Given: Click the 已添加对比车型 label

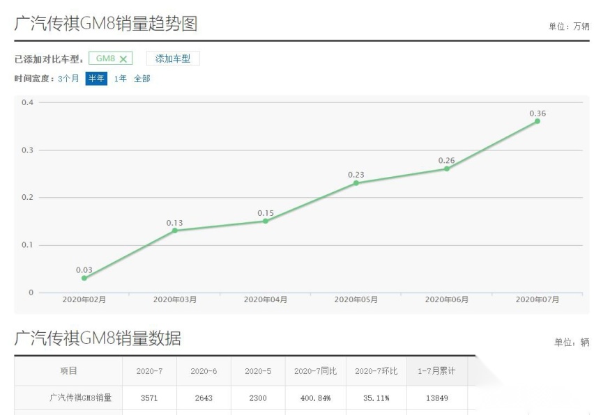Looking at the screenshot, I should point(49,59).
